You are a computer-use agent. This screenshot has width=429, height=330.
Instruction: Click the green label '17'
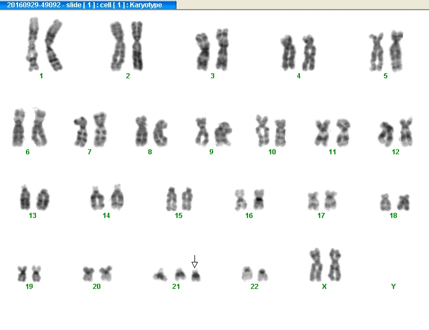click(x=321, y=216)
